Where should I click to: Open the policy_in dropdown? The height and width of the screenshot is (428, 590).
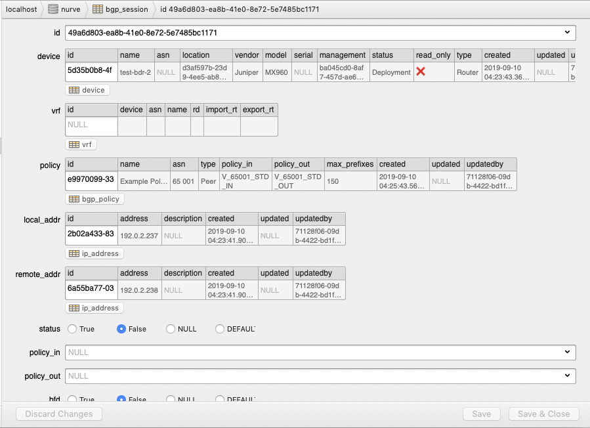tap(568, 353)
